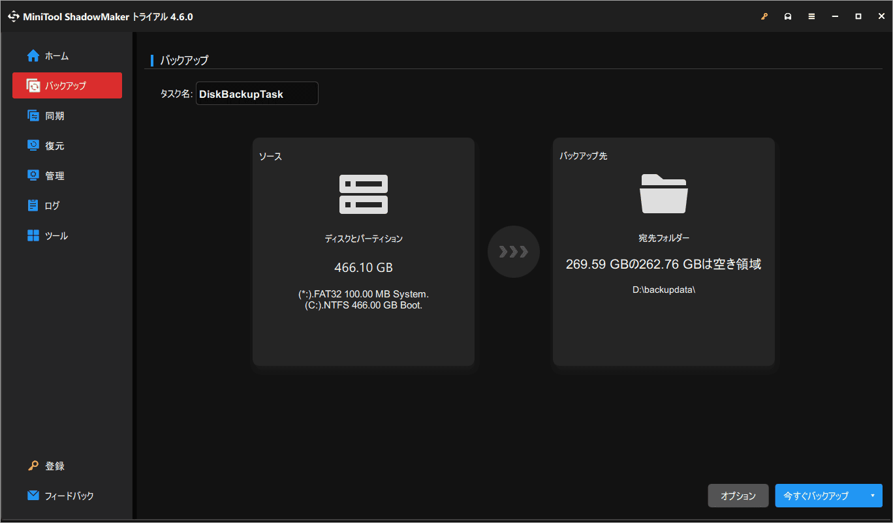
Task: Click the log (ログ) sidebar icon
Action: tap(33, 205)
